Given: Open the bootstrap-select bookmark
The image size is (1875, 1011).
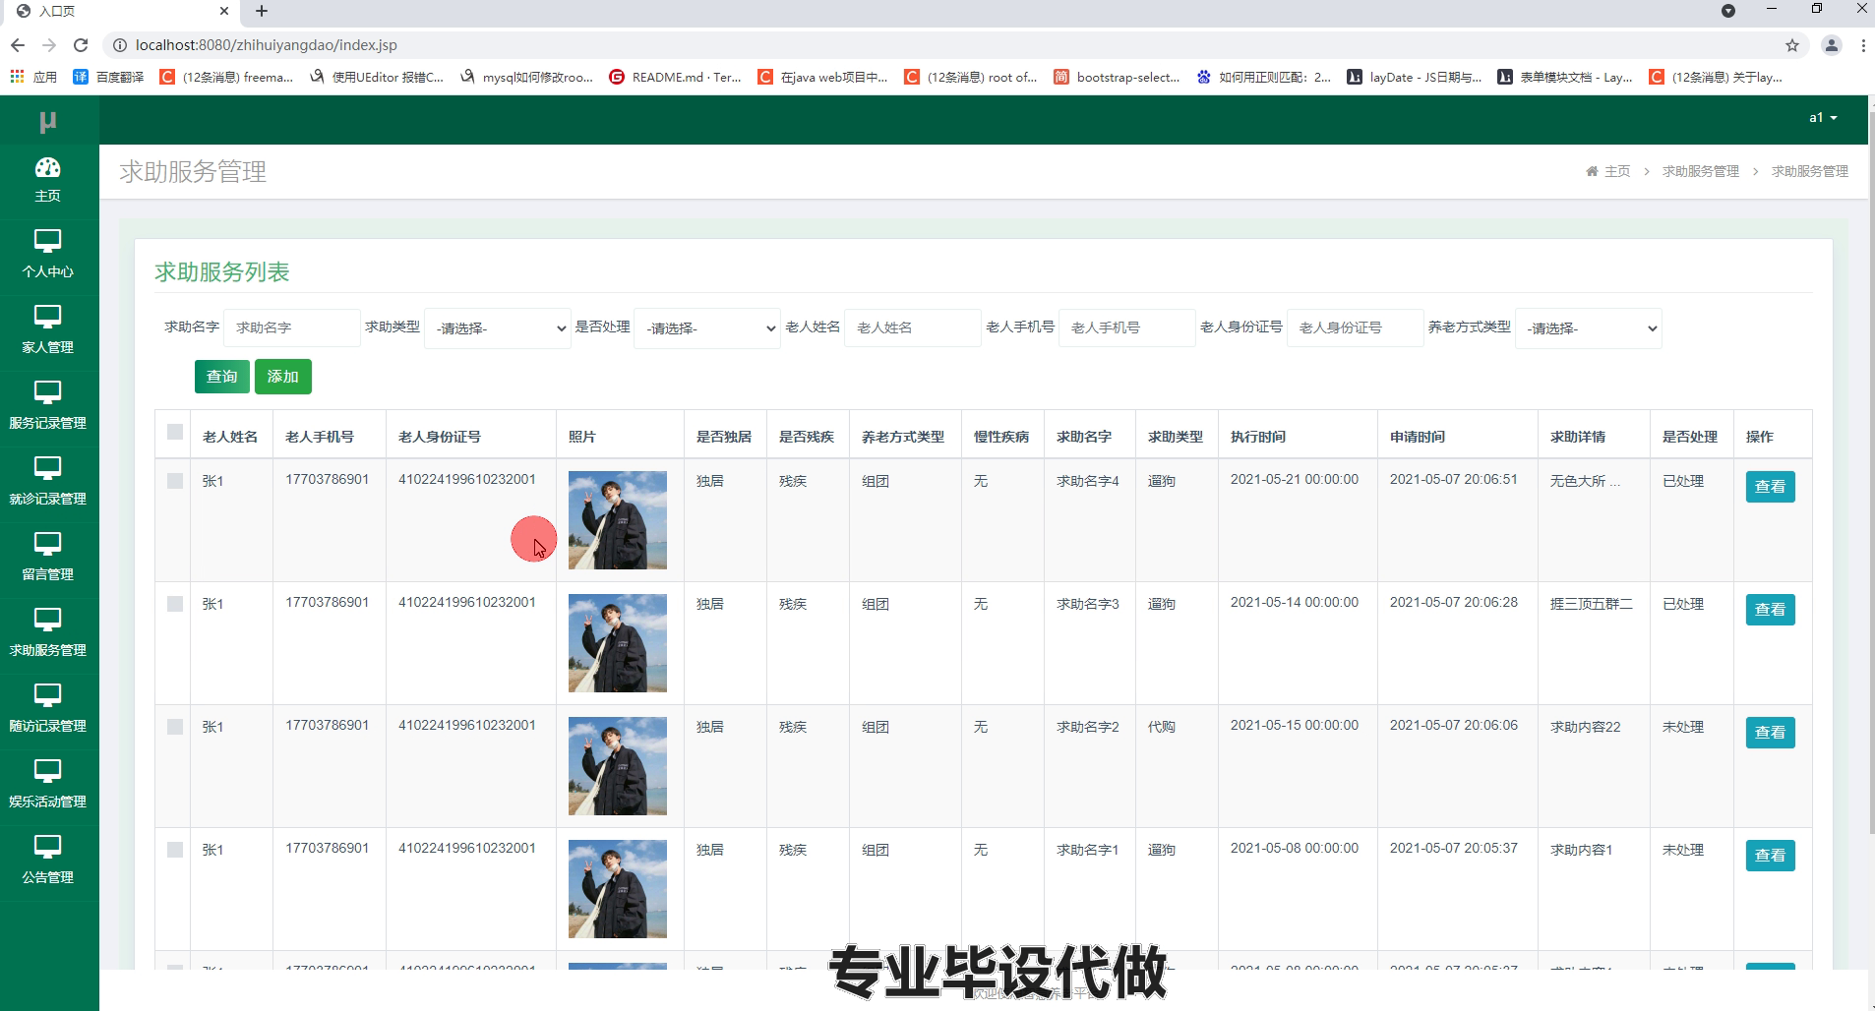Looking at the screenshot, I should 1116,77.
